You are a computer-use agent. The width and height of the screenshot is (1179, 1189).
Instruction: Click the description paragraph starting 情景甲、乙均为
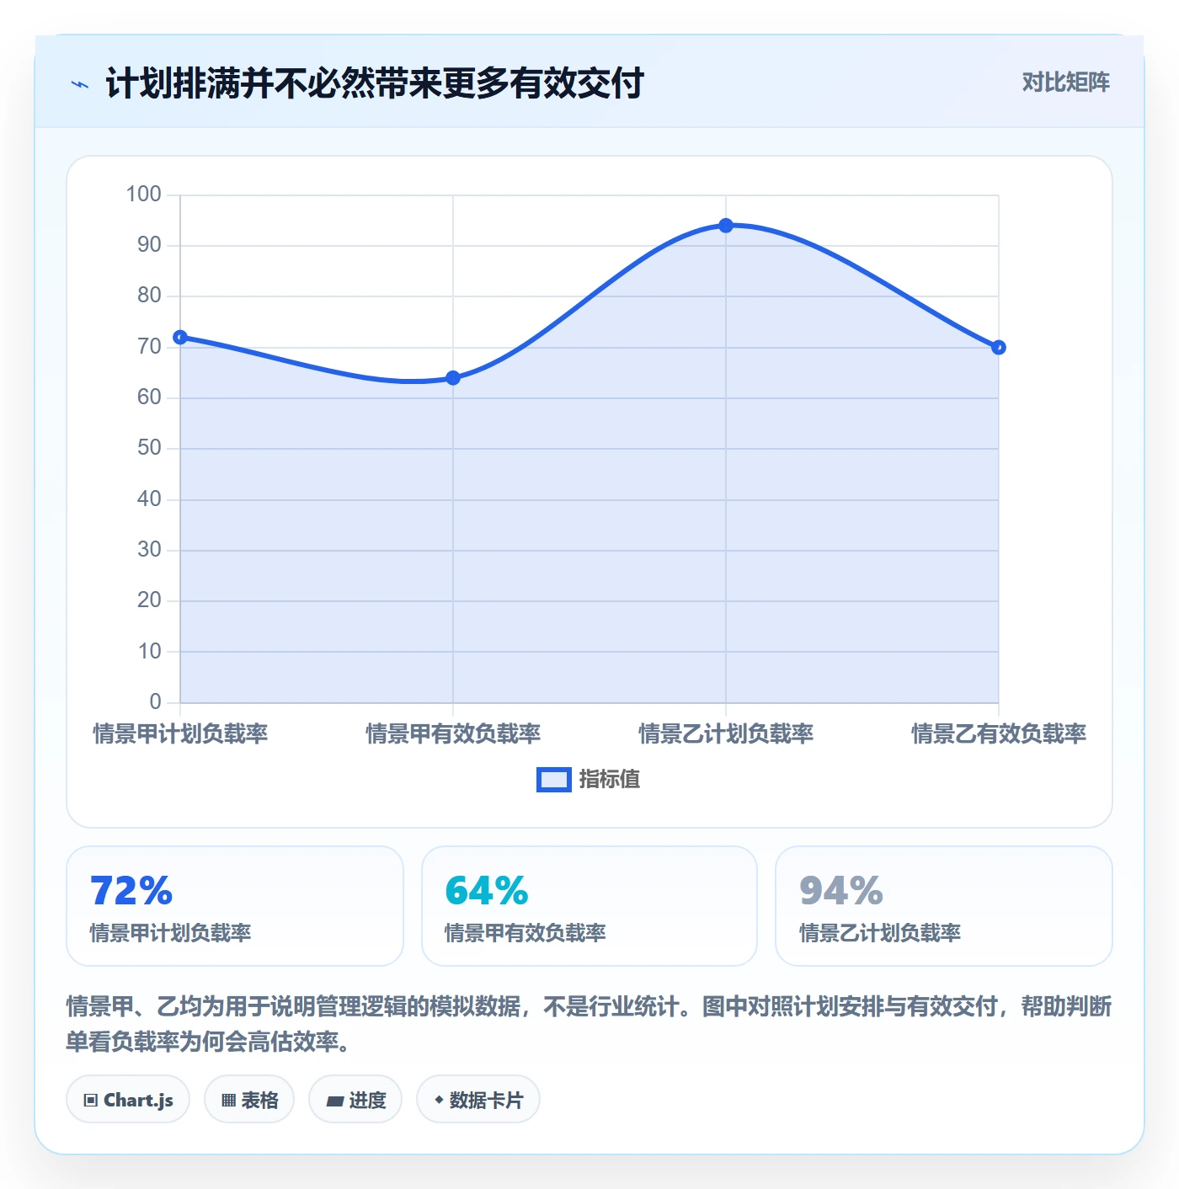click(x=589, y=1024)
